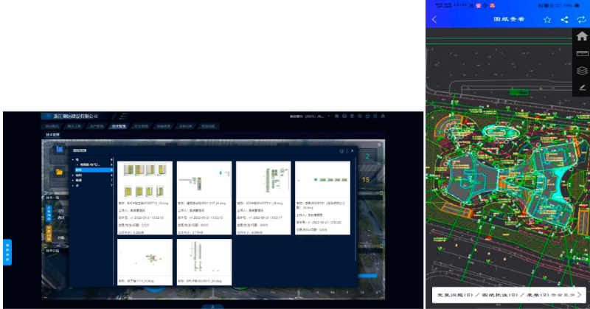Tap the back arrow in phone drawing viewer
The image size is (590, 309).
point(434,20)
